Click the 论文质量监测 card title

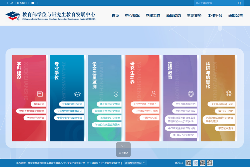tap(94, 75)
